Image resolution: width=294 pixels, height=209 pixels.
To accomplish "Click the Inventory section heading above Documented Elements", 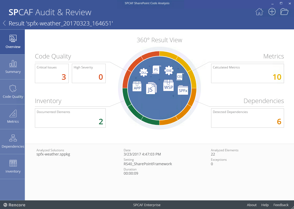I will point(48,101).
